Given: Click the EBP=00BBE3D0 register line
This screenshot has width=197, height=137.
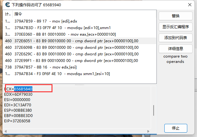Looking at the screenshot, I should click(18, 116).
